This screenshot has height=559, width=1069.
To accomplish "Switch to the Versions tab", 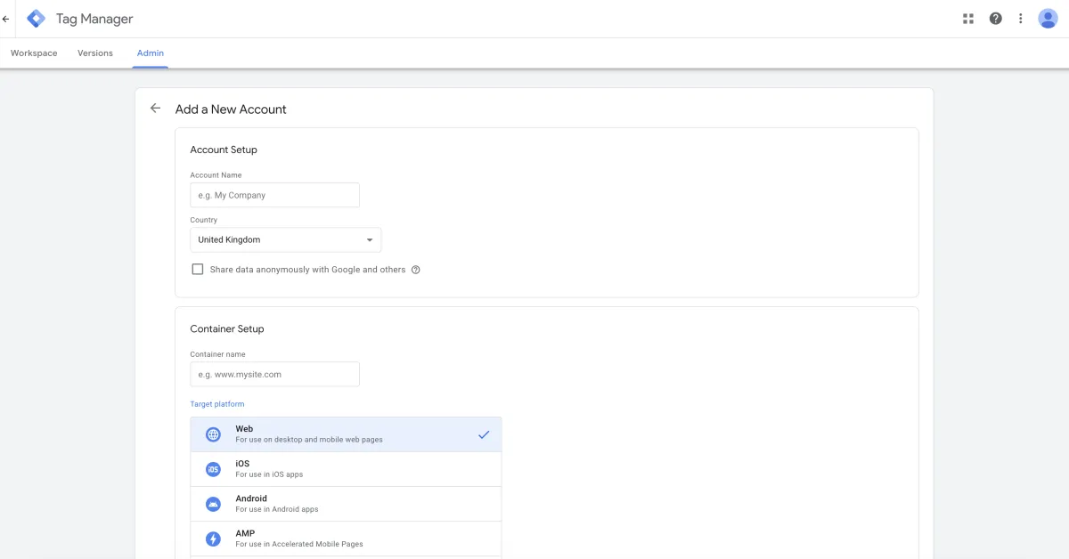I will 95,53.
